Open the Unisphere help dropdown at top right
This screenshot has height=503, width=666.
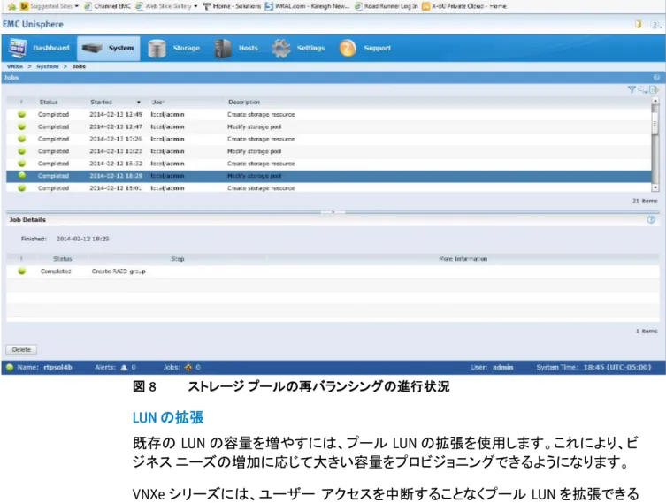[655, 25]
